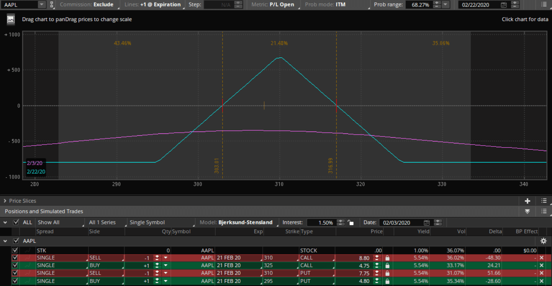Click the Interest 1.50% input field
Screen dimensions: 552x286
click(321, 223)
